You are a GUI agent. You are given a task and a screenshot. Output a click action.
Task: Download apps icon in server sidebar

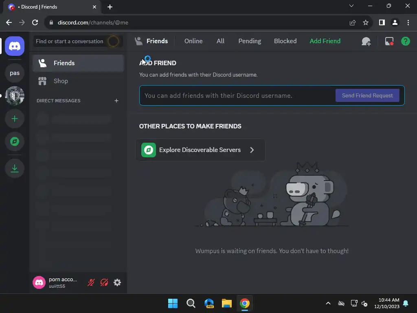[x=15, y=168]
